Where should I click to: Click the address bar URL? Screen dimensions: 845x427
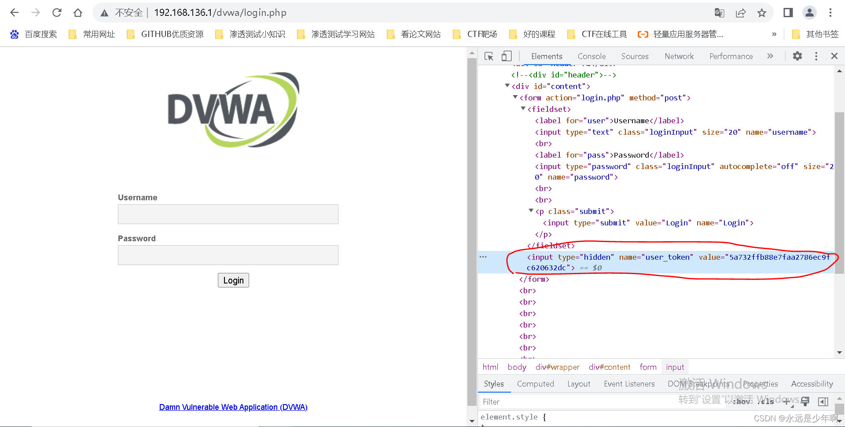(x=220, y=13)
